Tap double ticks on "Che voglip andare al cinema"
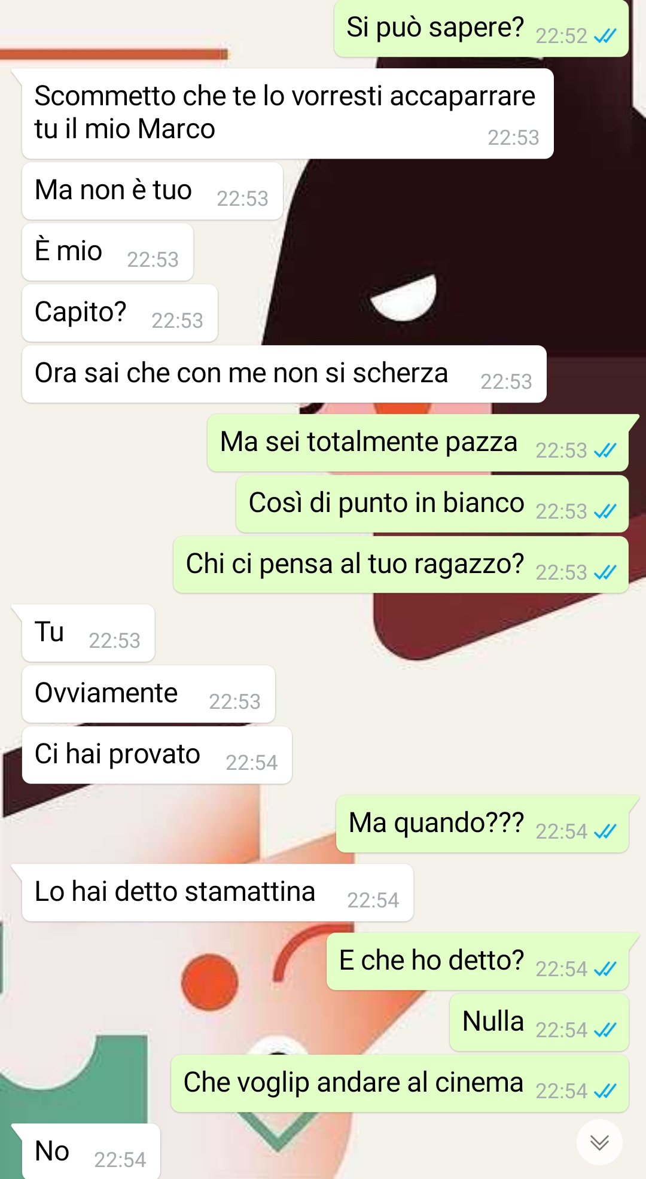Image resolution: width=646 pixels, height=1179 pixels. click(605, 1091)
